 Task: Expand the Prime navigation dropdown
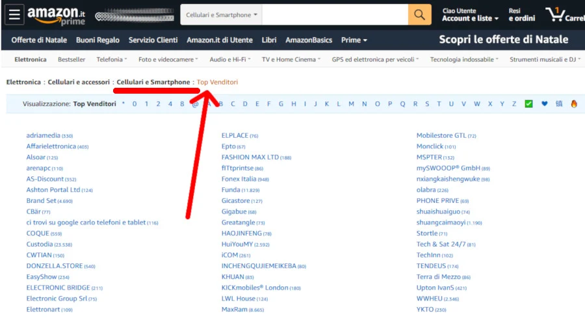point(354,40)
